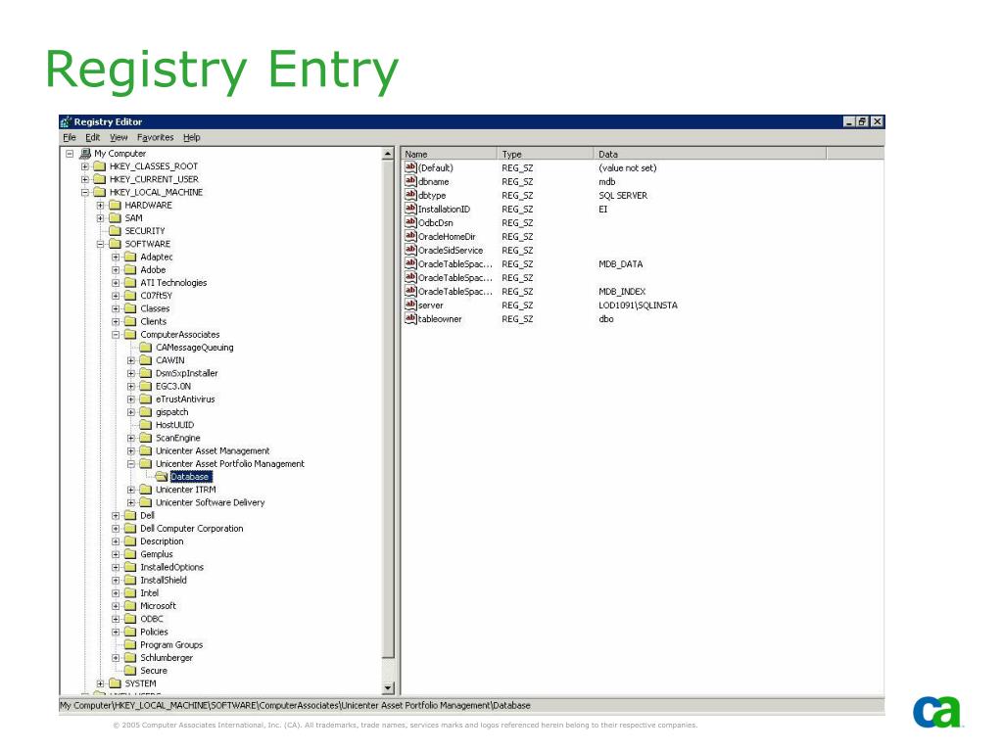Click the (Default) string value icon
Screen dimensions: 1003x752
(410, 167)
